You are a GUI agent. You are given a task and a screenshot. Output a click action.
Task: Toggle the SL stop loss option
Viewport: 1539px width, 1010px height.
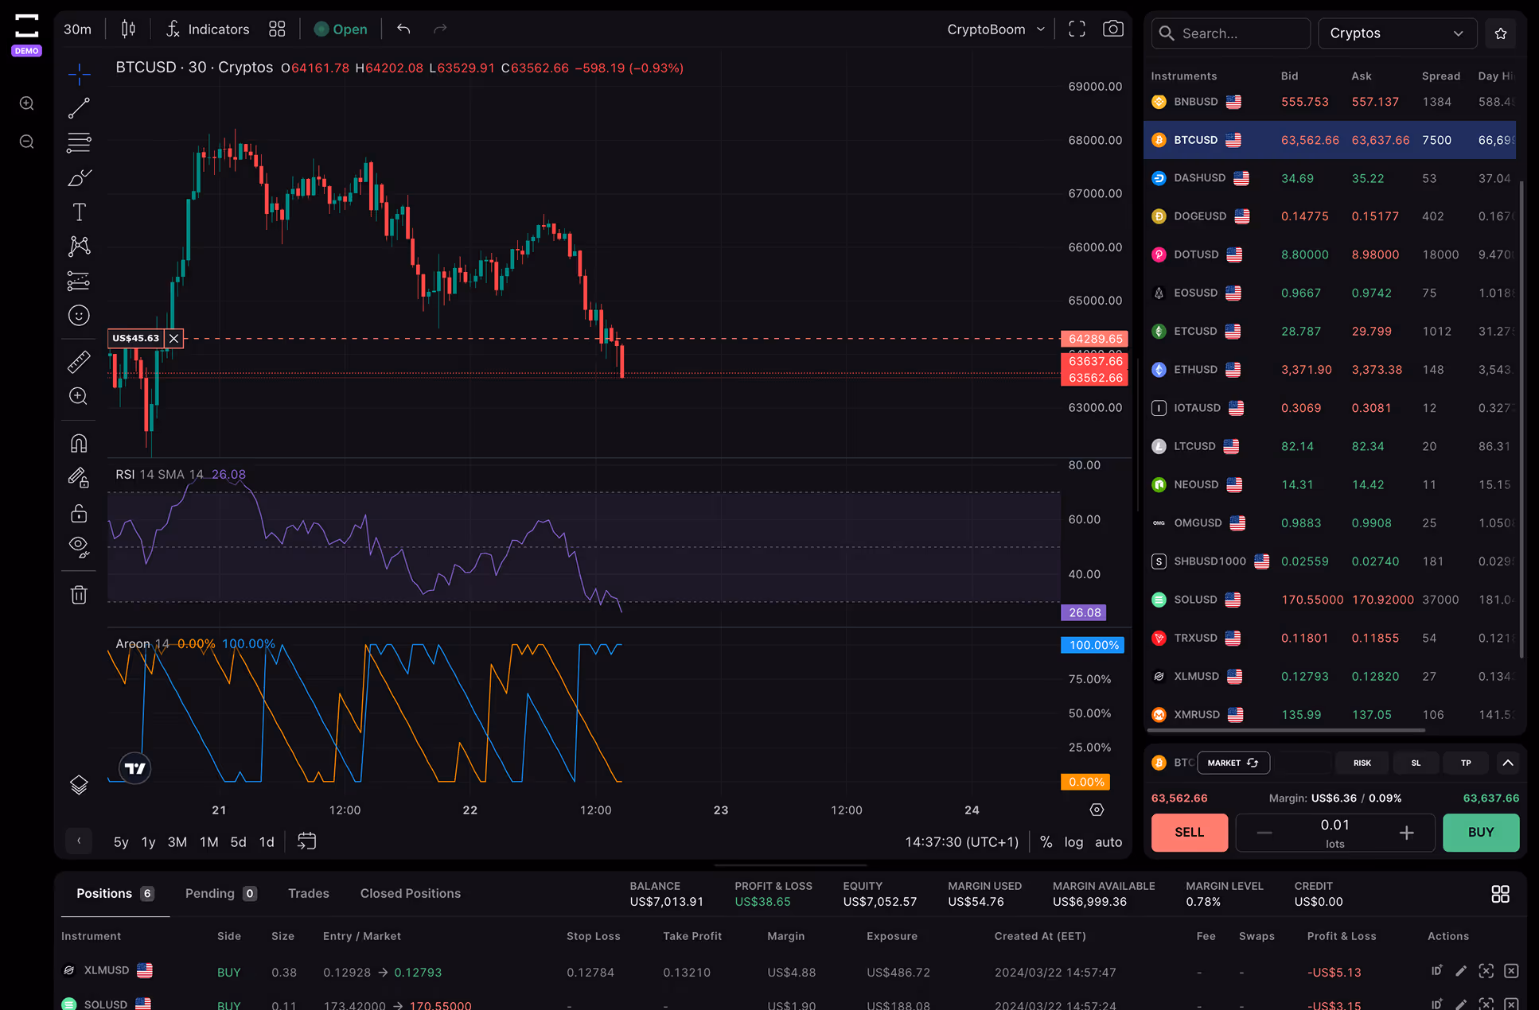pos(1416,763)
